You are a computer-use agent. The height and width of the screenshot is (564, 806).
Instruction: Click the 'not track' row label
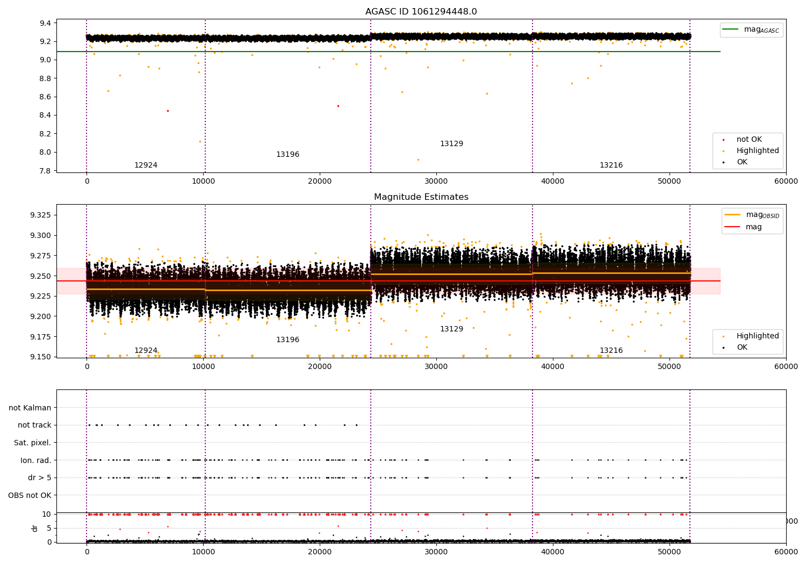tap(34, 425)
